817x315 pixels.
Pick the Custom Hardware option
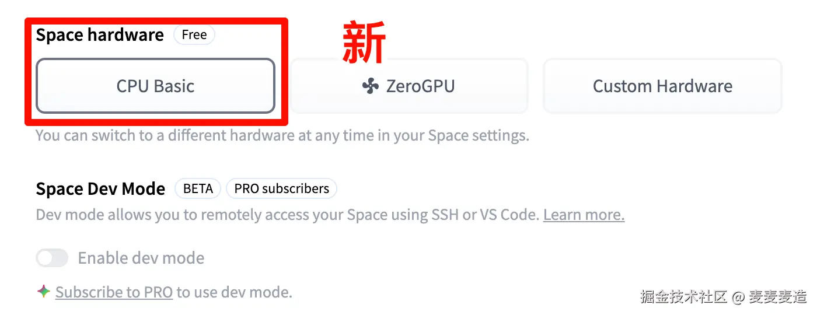[x=662, y=86]
